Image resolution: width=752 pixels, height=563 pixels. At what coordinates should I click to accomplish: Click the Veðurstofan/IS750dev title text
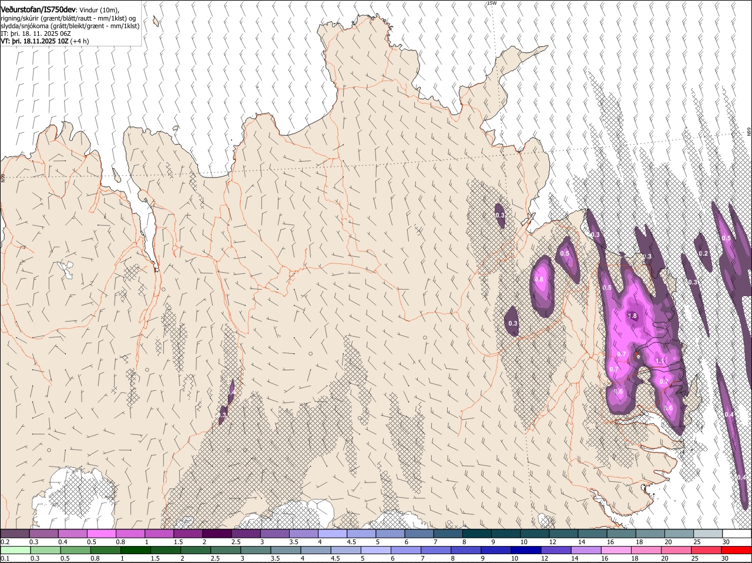pos(38,10)
